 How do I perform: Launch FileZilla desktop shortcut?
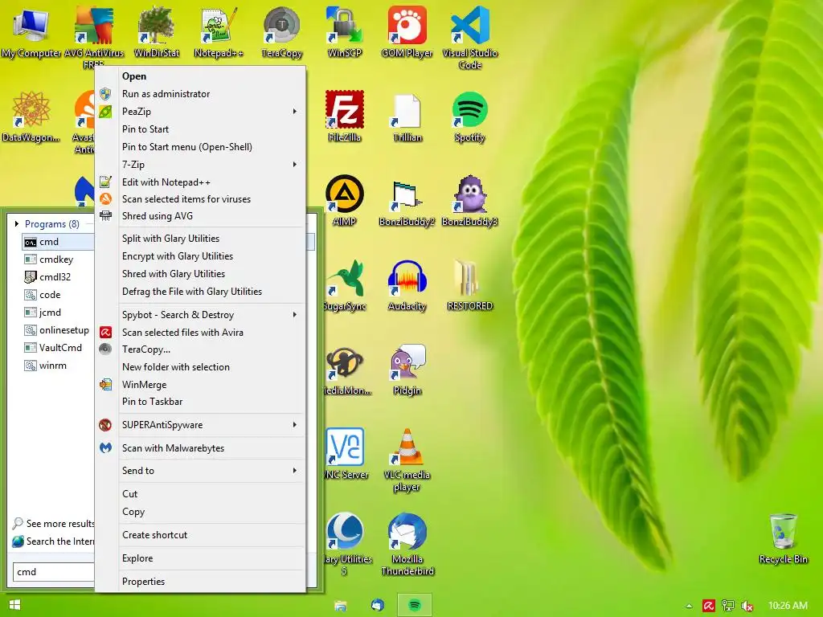[344, 116]
